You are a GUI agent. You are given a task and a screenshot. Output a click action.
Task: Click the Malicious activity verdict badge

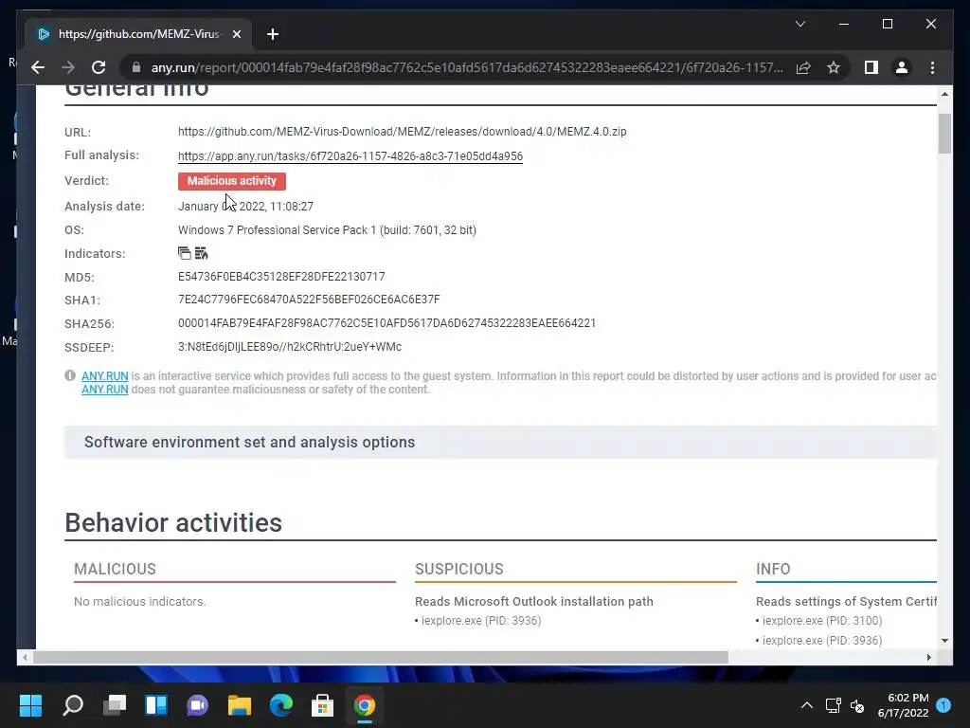(x=232, y=181)
